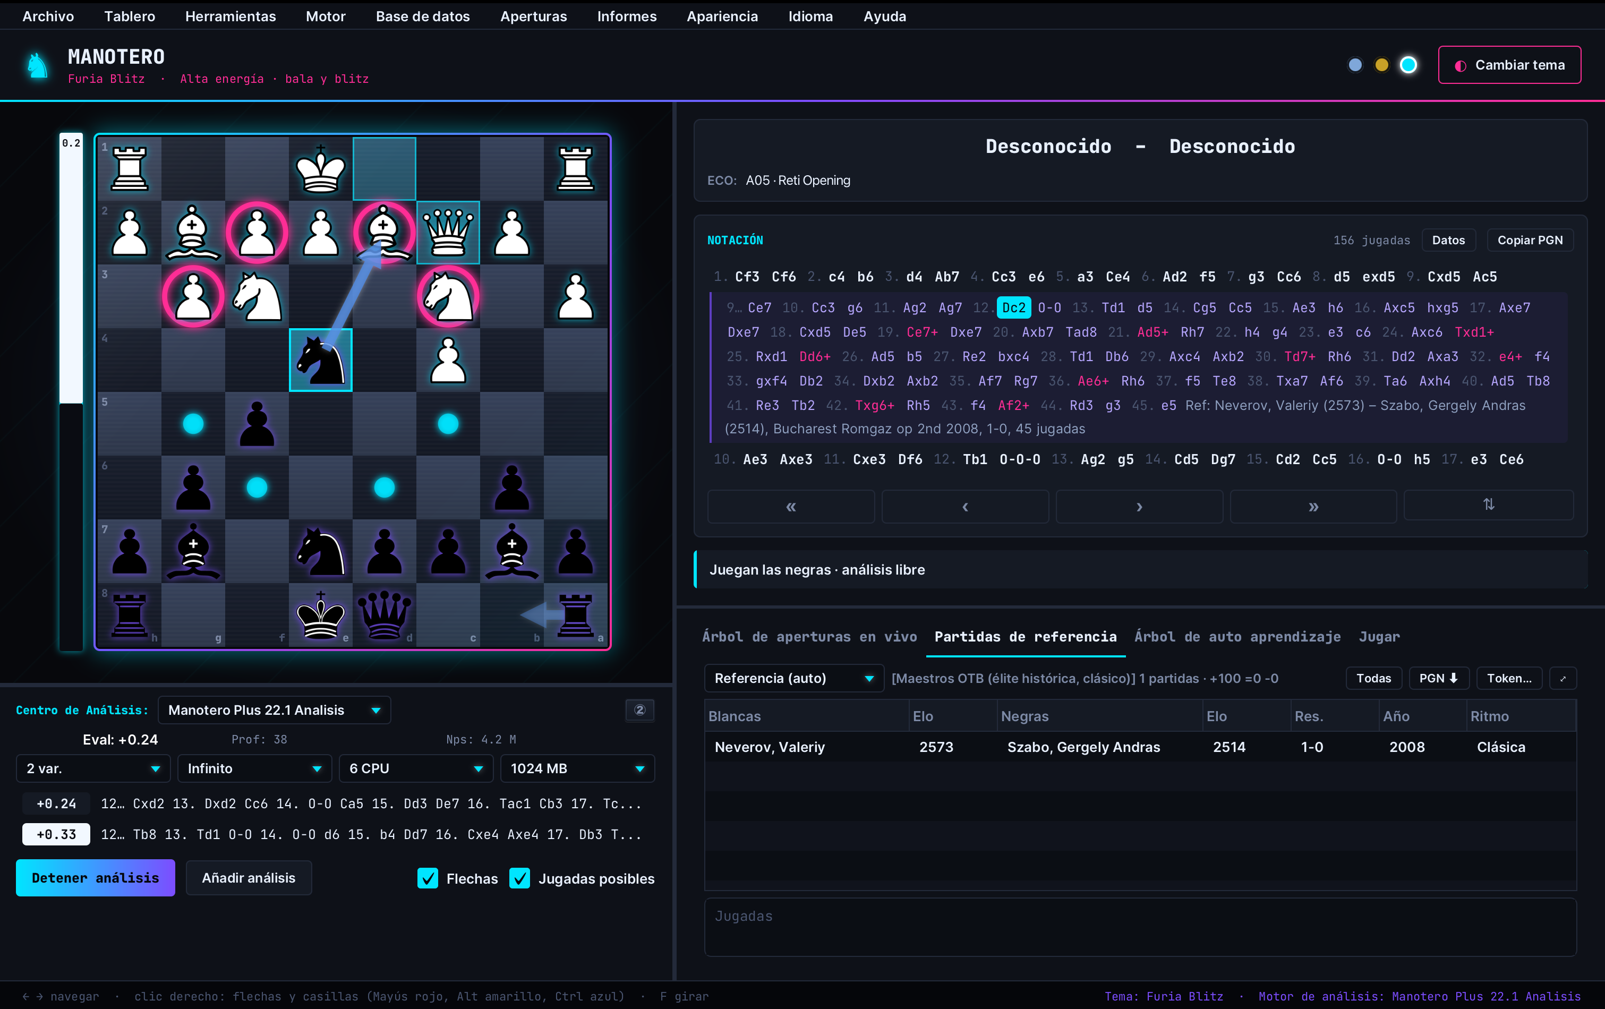Go to the first move with double-left arrow

coord(790,507)
